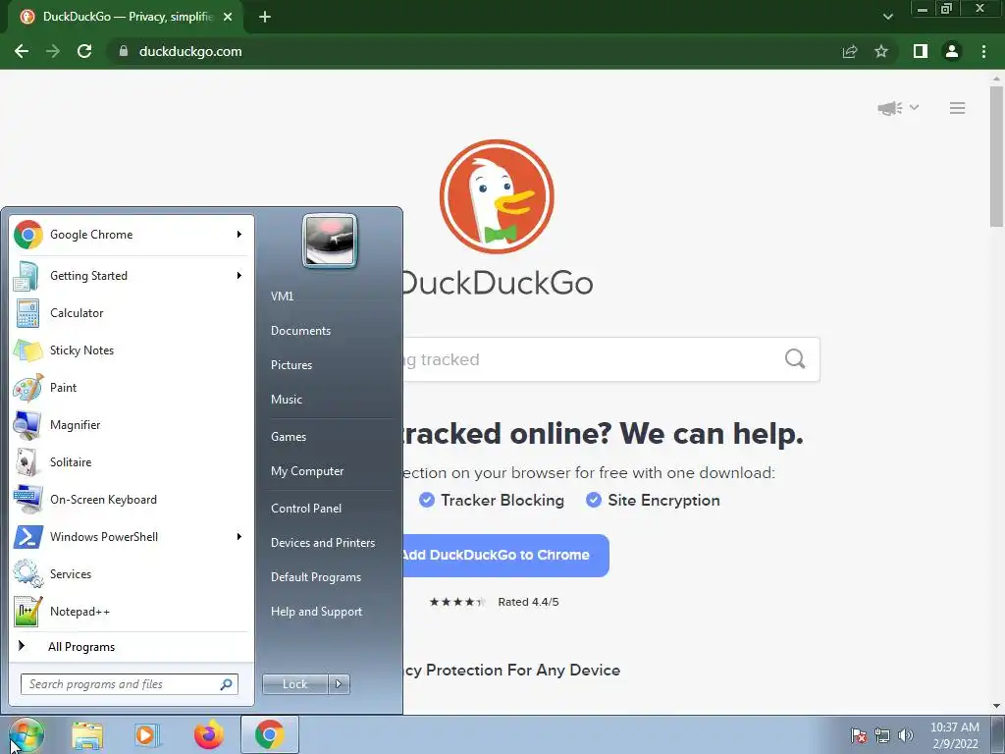Open Windows Media Player from taskbar
This screenshot has width=1005, height=754.
147,734
